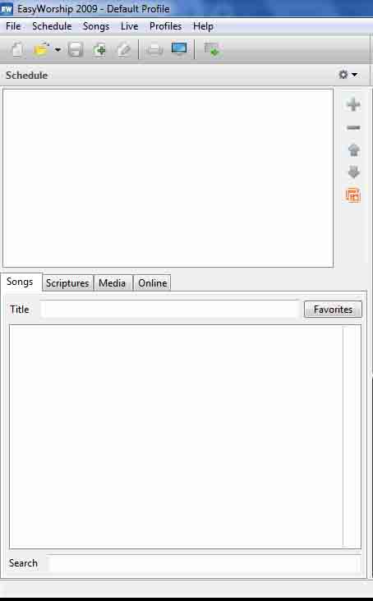Image resolution: width=373 pixels, height=601 pixels.
Task: Click the green arrow Go Live icon
Action: [x=212, y=50]
